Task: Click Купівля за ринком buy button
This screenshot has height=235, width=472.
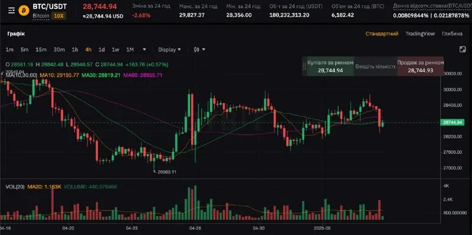Action: pyautogui.click(x=330, y=67)
